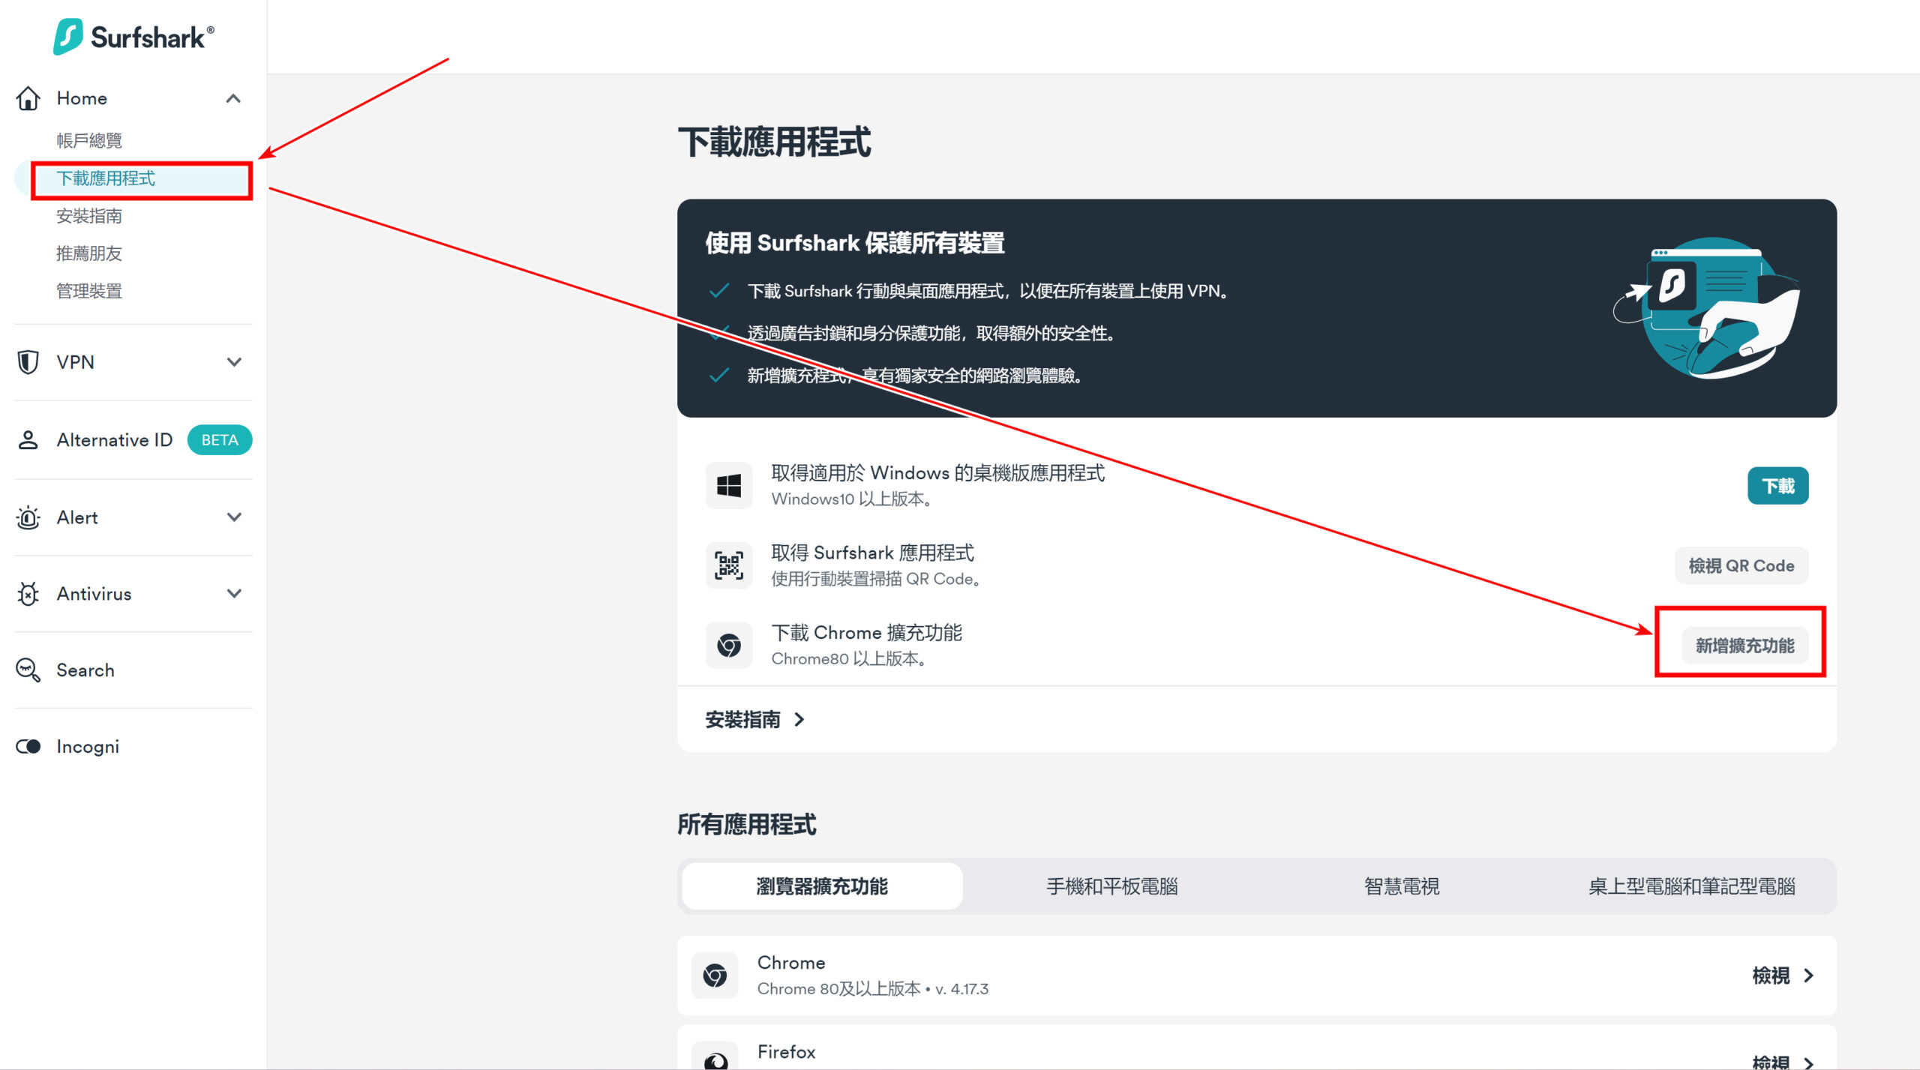Switch to 瀏覽器擴充功能 tab

click(822, 886)
